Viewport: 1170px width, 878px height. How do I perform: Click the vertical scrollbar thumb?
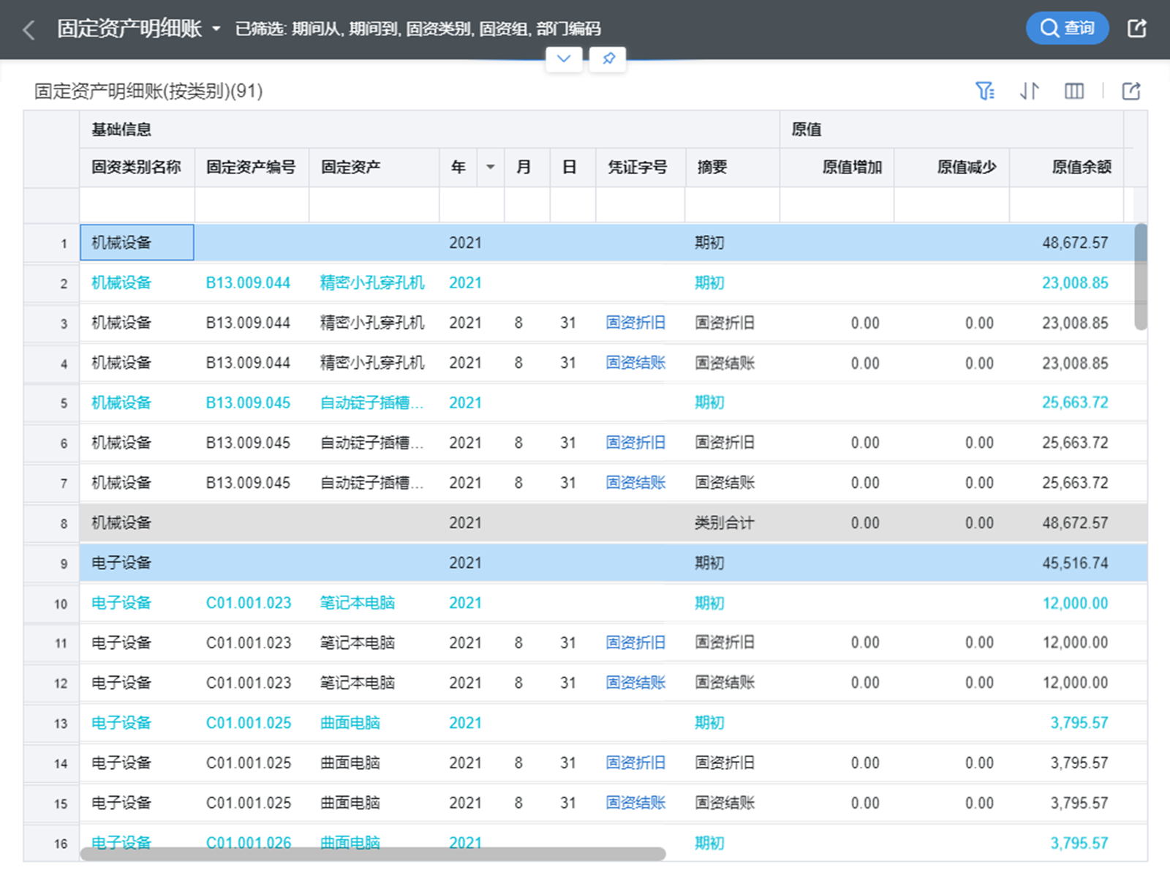tap(1140, 277)
